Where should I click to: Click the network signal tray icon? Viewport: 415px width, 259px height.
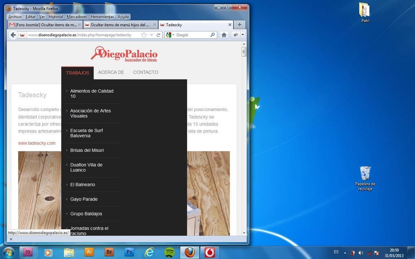click(x=369, y=253)
